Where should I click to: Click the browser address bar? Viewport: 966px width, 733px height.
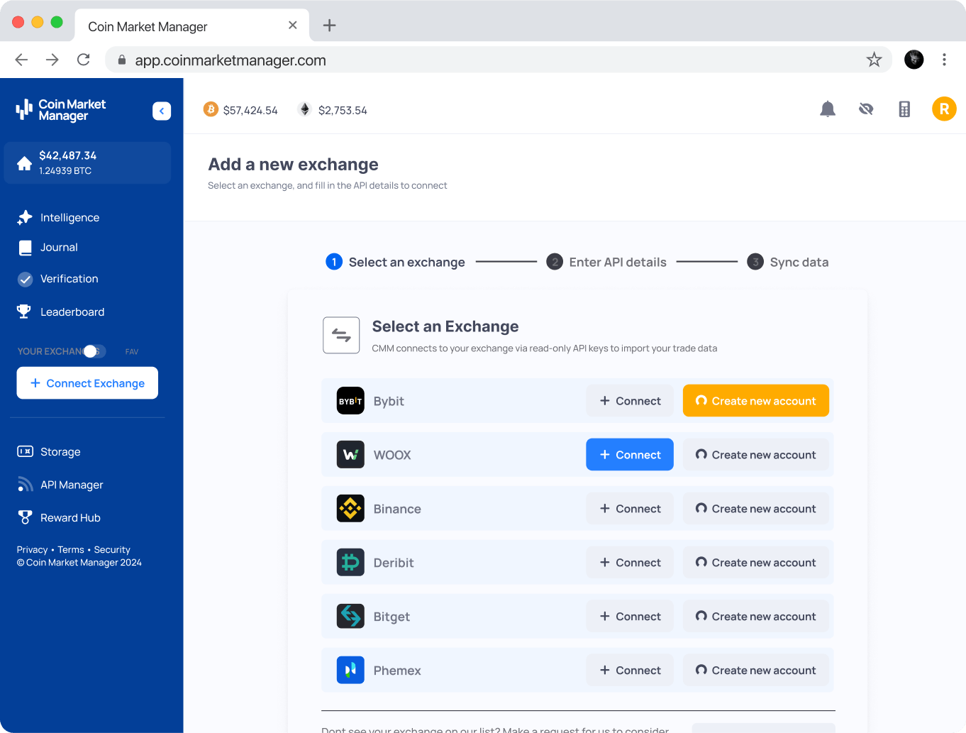[x=426, y=60]
